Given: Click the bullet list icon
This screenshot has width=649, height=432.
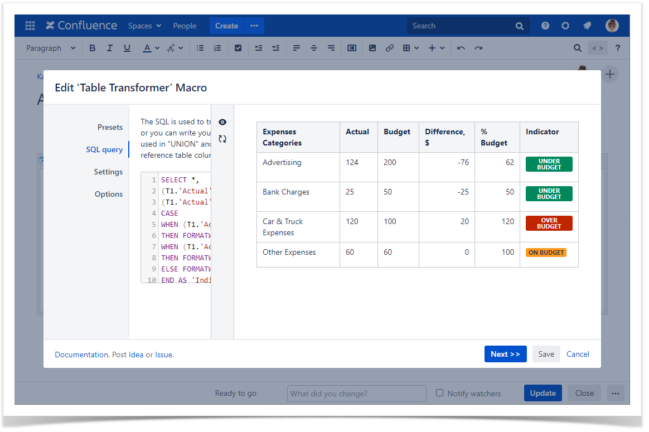Looking at the screenshot, I should [200, 48].
